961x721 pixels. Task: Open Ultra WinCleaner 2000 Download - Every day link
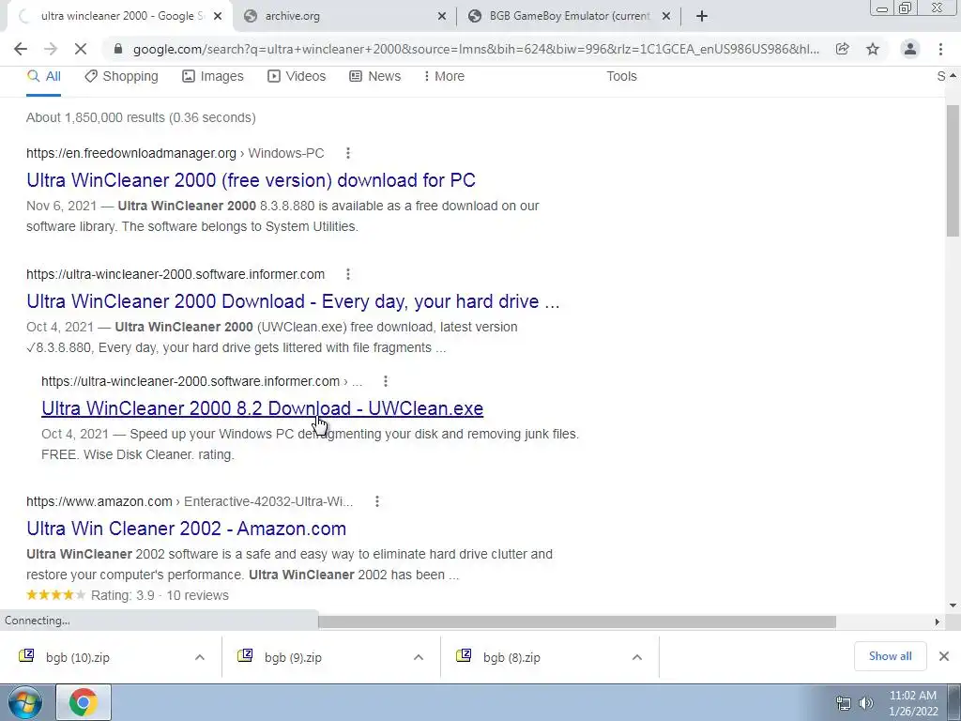pyautogui.click(x=293, y=301)
